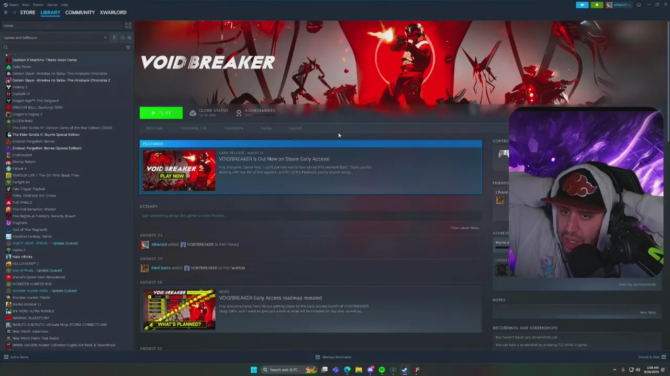Open the Windows Start button
This screenshot has height=376, width=670.
(x=254, y=370)
